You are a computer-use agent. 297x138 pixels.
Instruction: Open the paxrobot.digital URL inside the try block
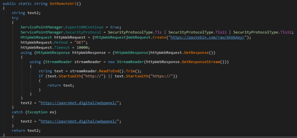click(78, 103)
